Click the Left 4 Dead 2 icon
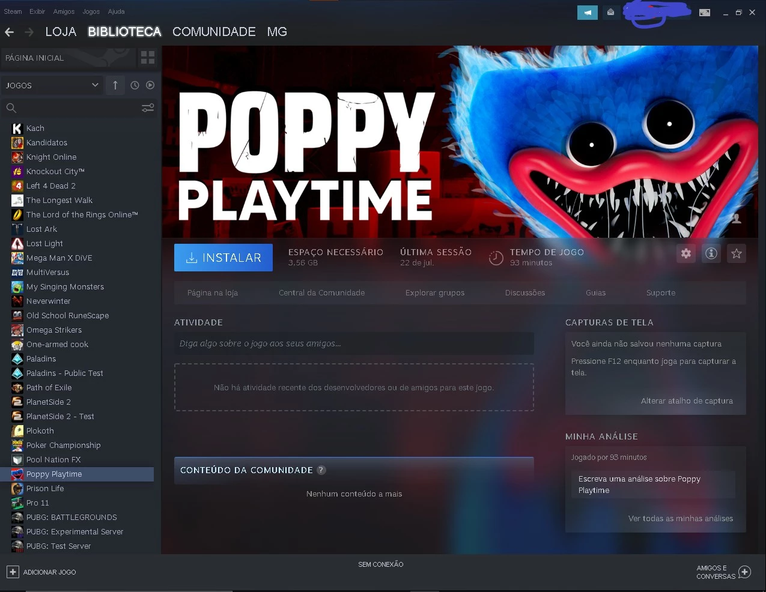The height and width of the screenshot is (592, 766). point(17,186)
